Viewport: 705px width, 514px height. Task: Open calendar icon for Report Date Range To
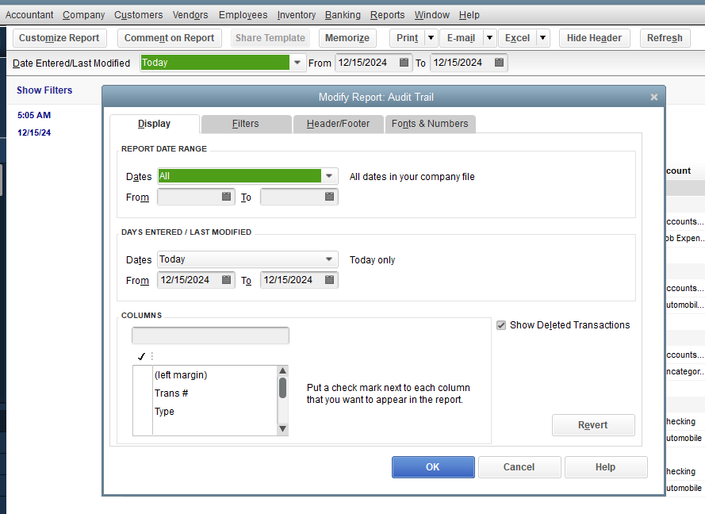pyautogui.click(x=329, y=197)
